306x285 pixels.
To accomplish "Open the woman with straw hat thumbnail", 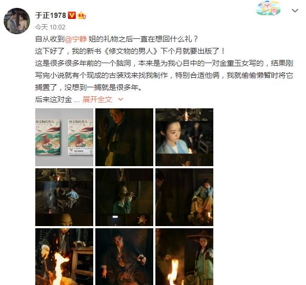I will coord(184,257).
